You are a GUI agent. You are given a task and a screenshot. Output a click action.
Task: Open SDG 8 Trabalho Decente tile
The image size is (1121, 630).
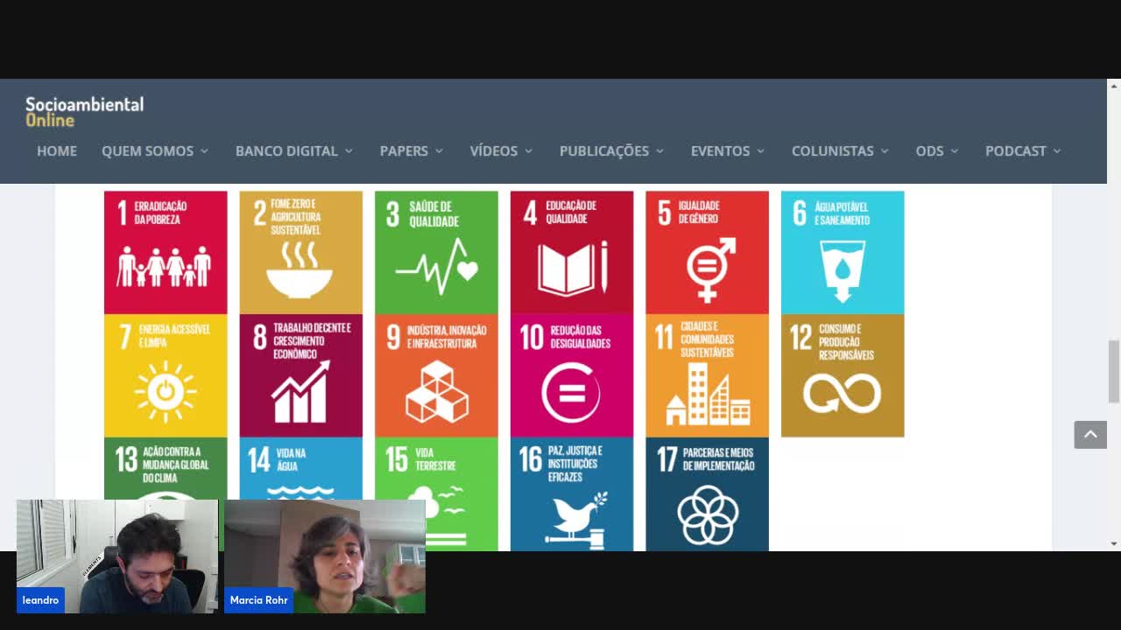coord(300,375)
